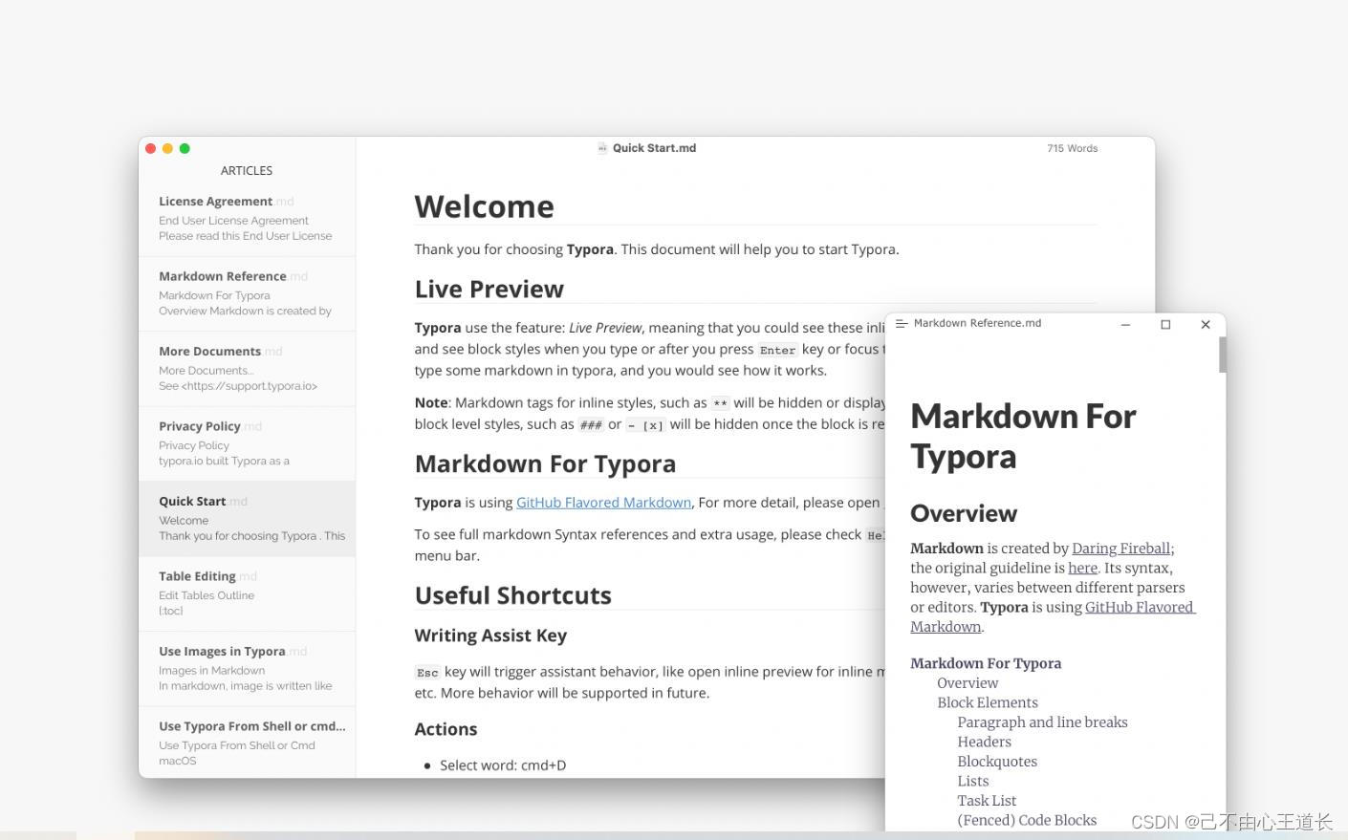
Task: Jump to Markdown For Typora contents entry
Action: coord(986,663)
